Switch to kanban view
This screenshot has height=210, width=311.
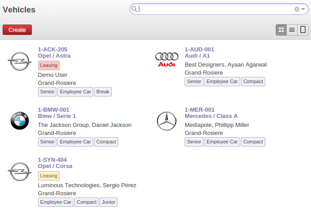[281, 30]
